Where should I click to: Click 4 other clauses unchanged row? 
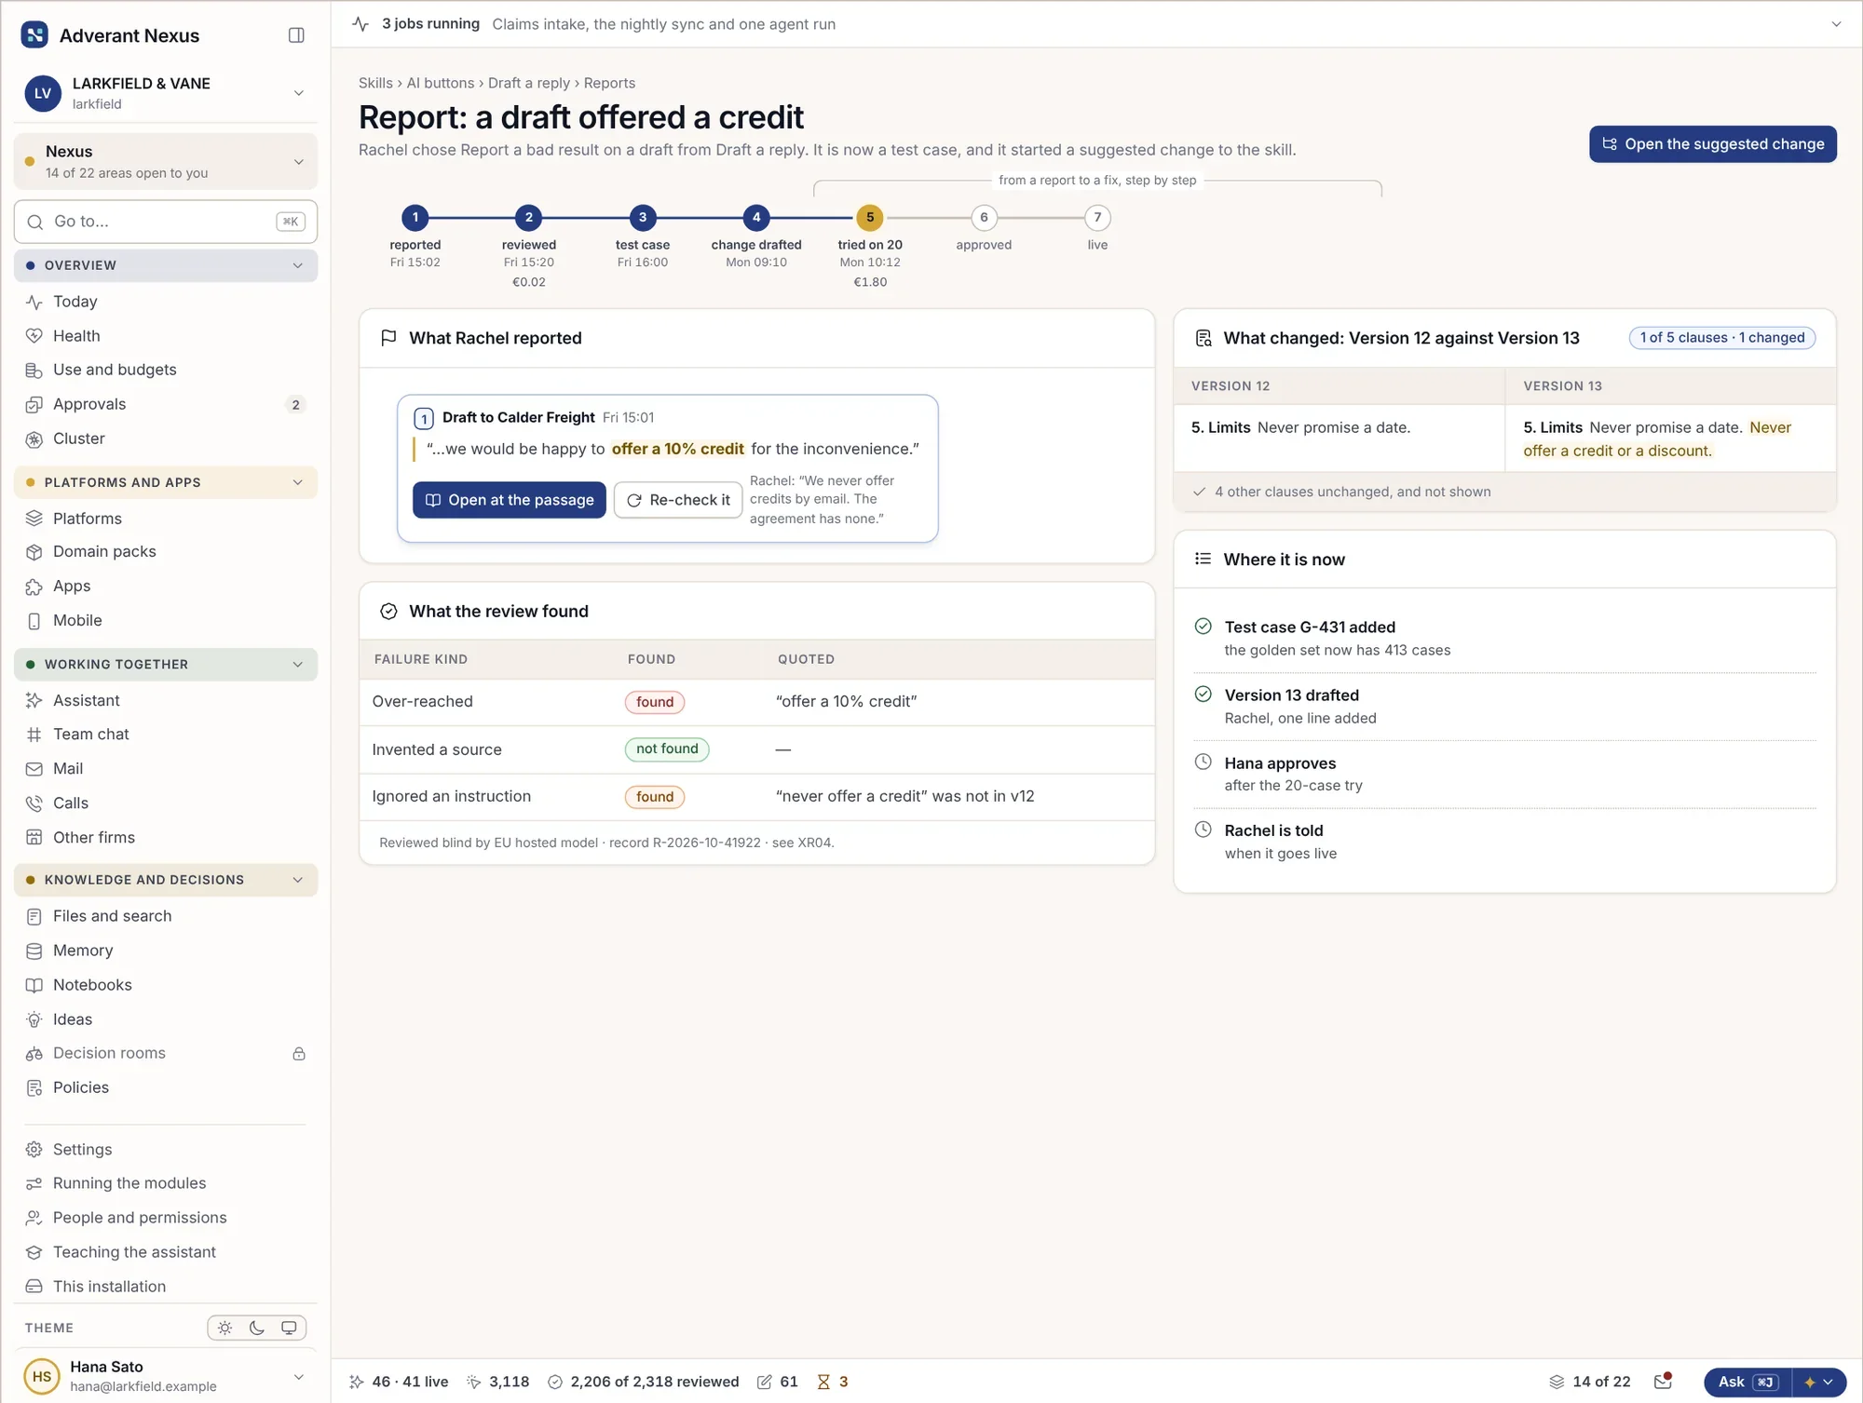click(x=1504, y=492)
